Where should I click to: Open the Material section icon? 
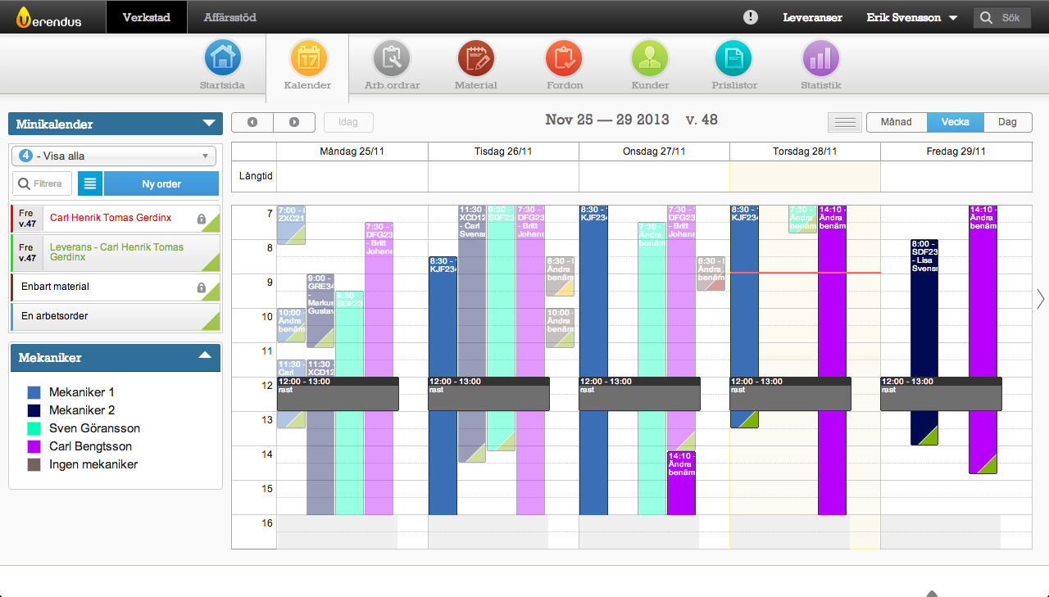pyautogui.click(x=476, y=59)
